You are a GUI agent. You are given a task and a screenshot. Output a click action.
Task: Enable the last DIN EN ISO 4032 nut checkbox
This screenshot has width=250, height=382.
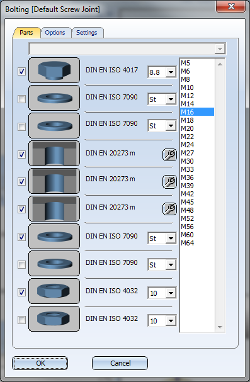(x=21, y=320)
